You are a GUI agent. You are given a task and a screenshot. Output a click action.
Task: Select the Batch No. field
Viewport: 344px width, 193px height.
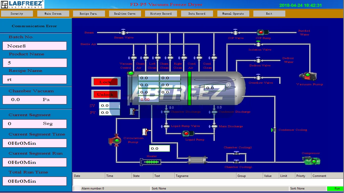click(x=35, y=46)
